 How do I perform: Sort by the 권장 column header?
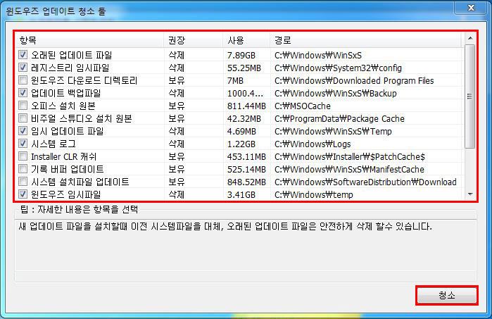click(x=194, y=40)
